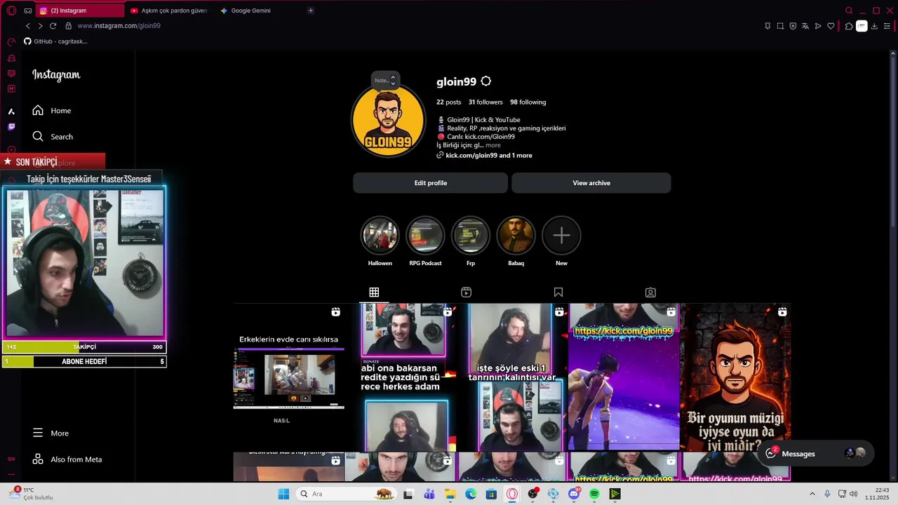Screen dimensions: 898x505
Task: Click the View archive button
Action: (591, 183)
